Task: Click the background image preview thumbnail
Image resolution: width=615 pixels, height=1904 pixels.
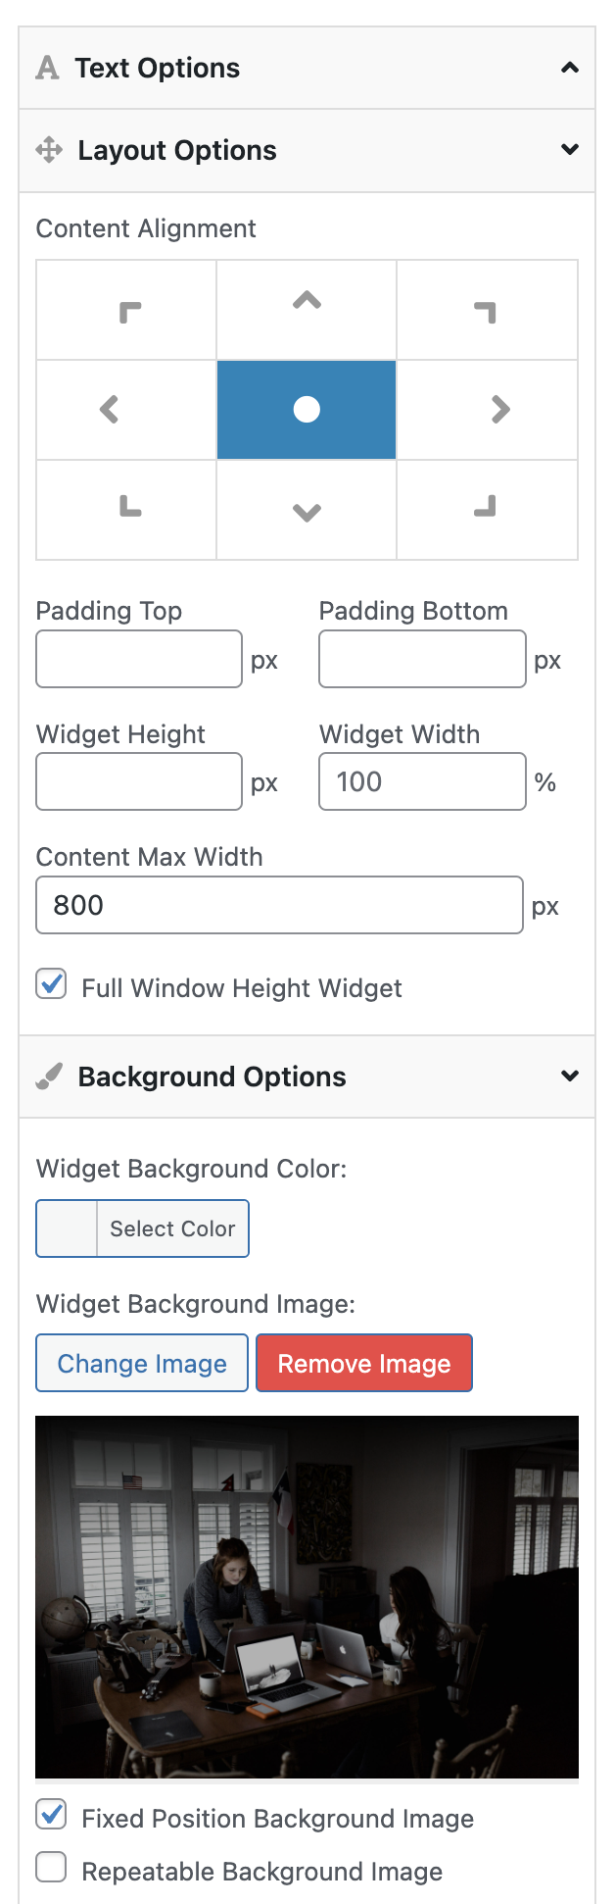Action: (x=307, y=1597)
